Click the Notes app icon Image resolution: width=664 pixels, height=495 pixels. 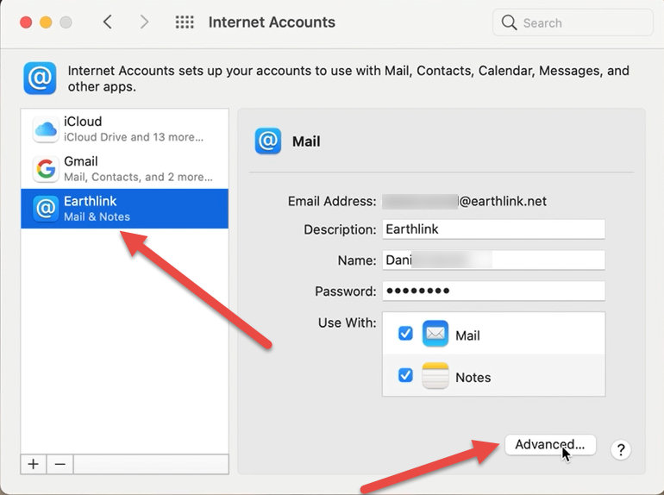435,375
